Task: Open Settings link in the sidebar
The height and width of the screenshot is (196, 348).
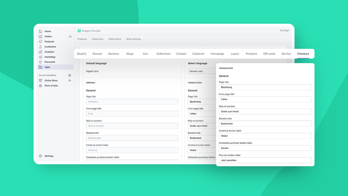Action: click(x=49, y=156)
